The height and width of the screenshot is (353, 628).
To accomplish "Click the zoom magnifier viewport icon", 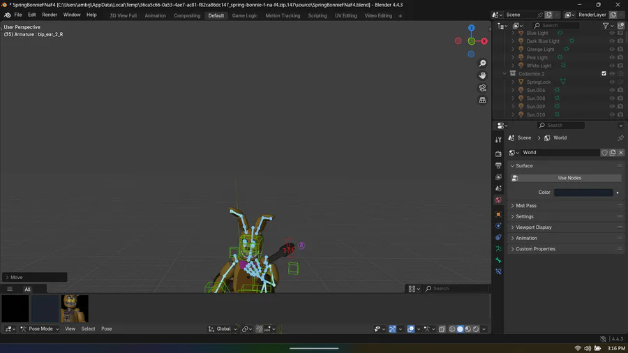I will pos(483,63).
